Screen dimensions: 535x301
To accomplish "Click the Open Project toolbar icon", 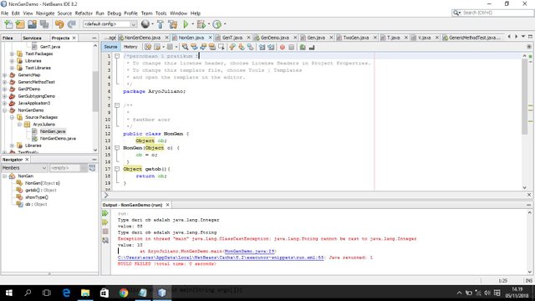I will (x=32, y=24).
